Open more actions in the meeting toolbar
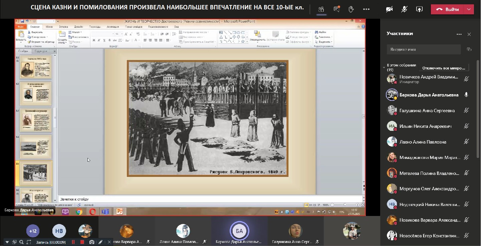Image resolution: width=481 pixels, height=246 pixels. pyautogui.click(x=366, y=9)
